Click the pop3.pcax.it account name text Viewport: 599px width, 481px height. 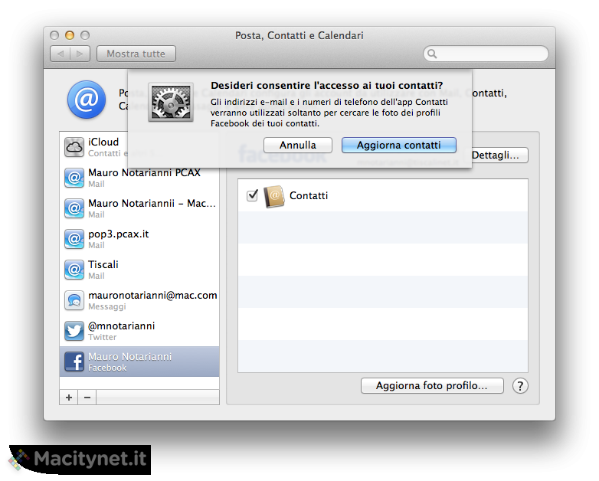point(119,234)
